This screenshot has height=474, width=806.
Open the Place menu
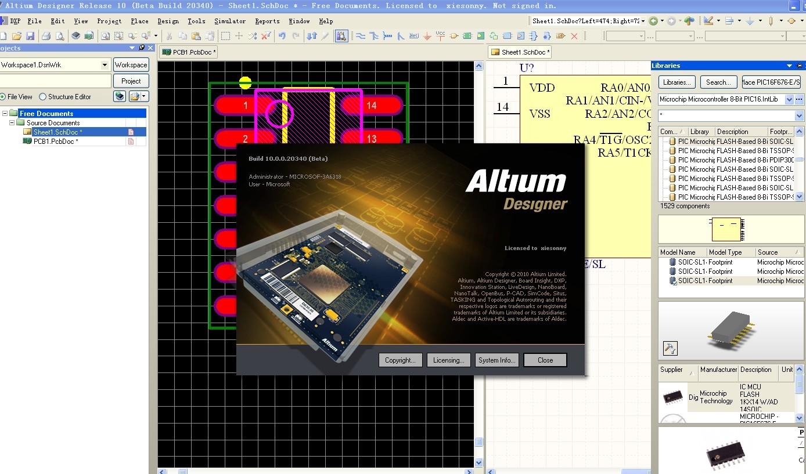coord(139,21)
